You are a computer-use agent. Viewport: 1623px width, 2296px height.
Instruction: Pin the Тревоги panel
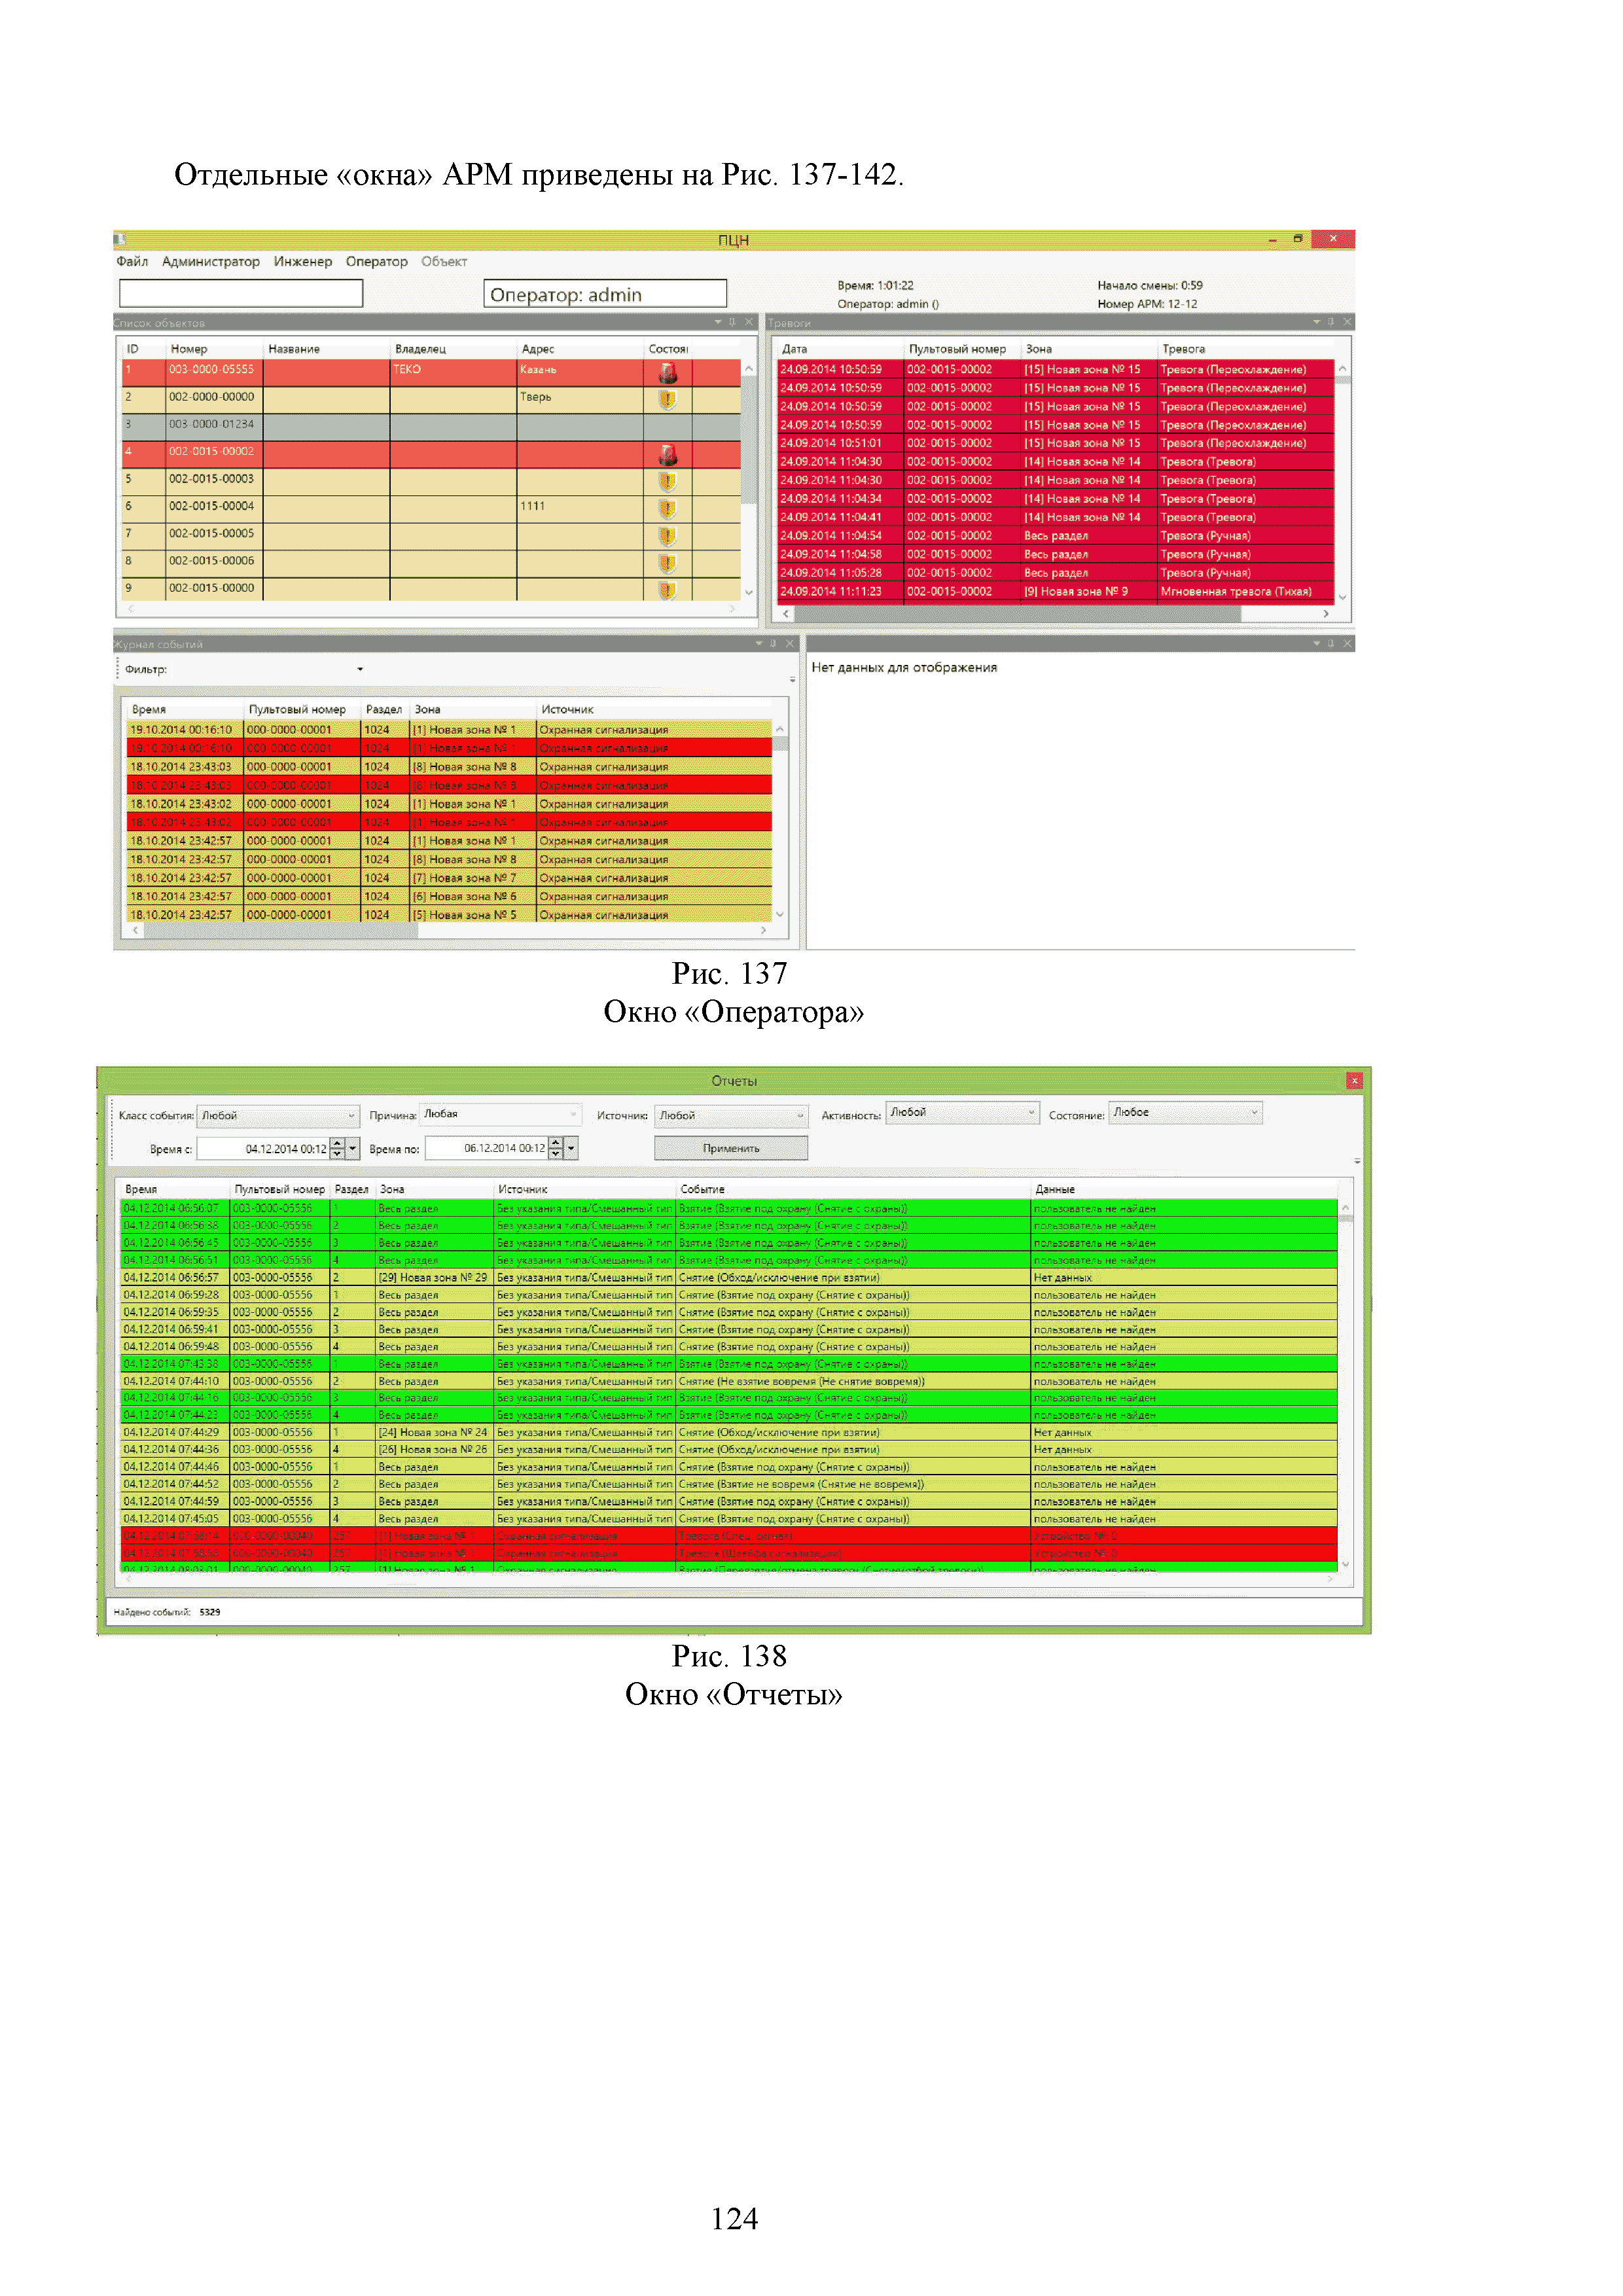(x=1330, y=322)
